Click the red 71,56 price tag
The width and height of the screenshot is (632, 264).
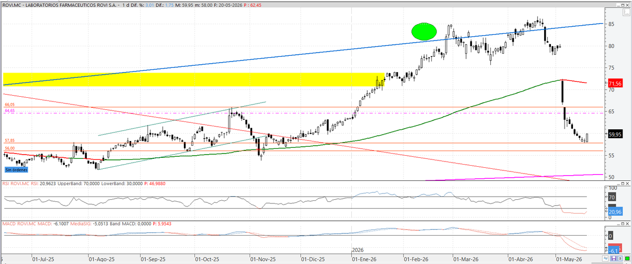click(x=615, y=84)
